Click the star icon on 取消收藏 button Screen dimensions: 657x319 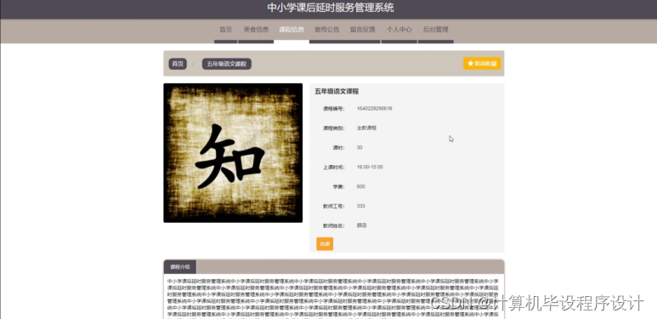pyautogui.click(x=470, y=63)
